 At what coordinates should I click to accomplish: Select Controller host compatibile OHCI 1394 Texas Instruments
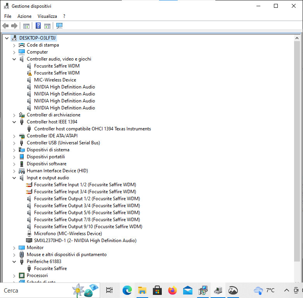point(92,129)
